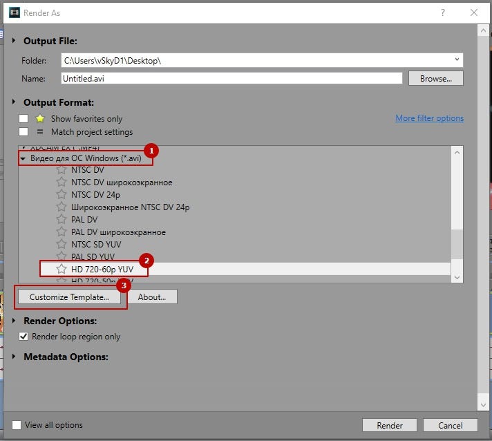Collapse Видео для ОС Windows (*.avi) group
492x441 pixels.
point(23,158)
